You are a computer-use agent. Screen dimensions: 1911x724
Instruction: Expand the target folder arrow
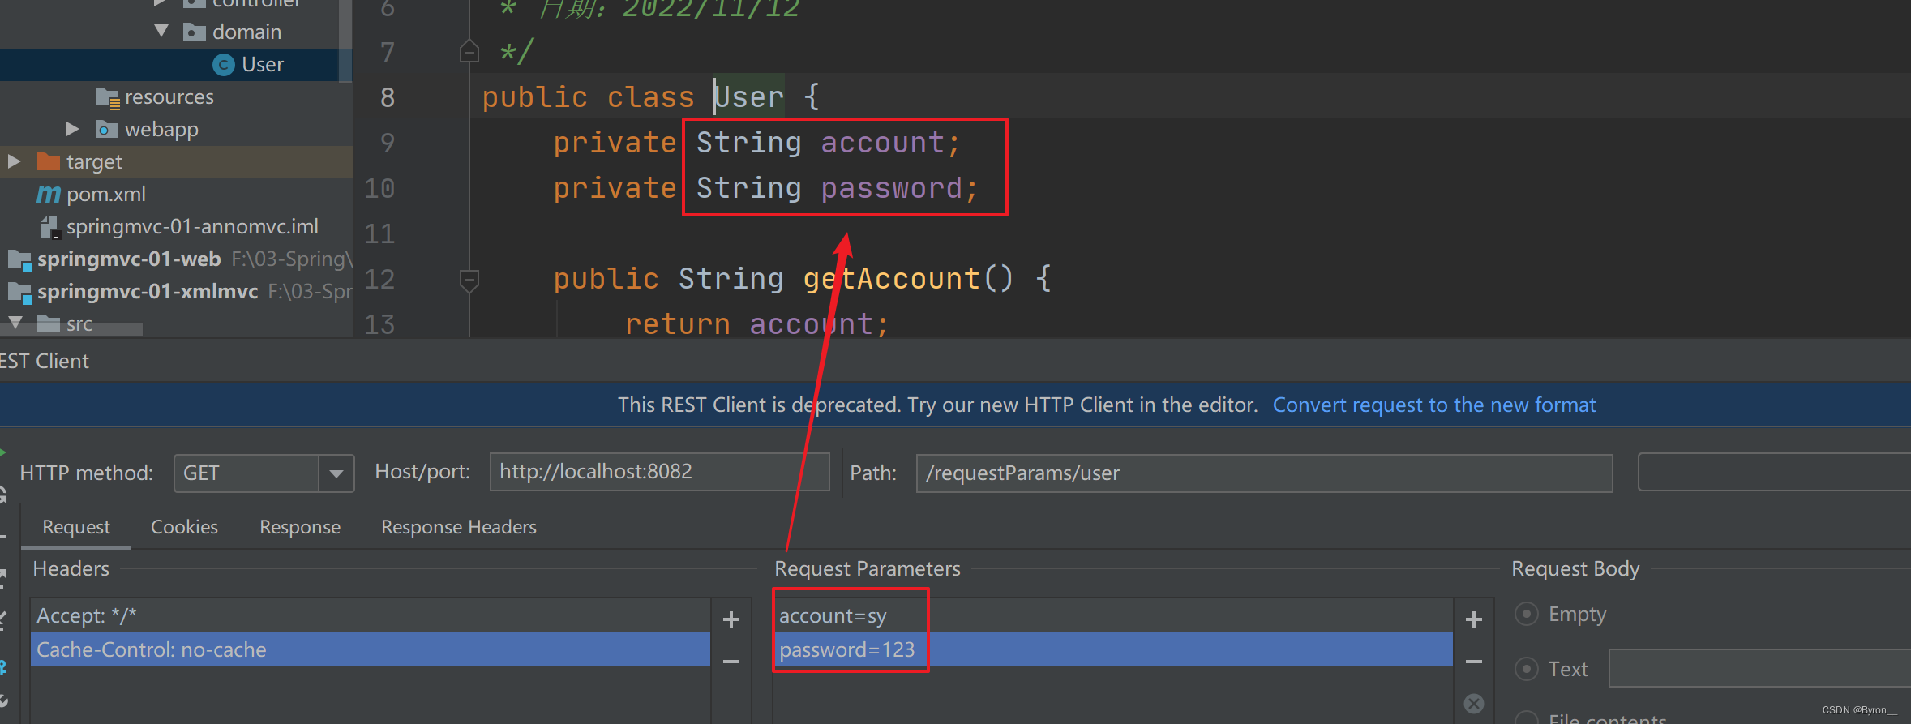point(14,161)
